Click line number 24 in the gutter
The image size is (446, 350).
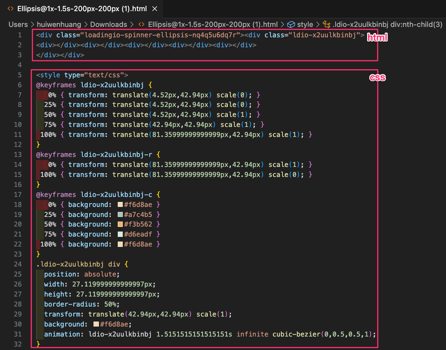[x=18, y=265]
